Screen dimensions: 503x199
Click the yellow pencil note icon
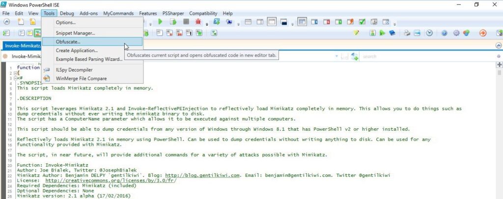(356, 33)
